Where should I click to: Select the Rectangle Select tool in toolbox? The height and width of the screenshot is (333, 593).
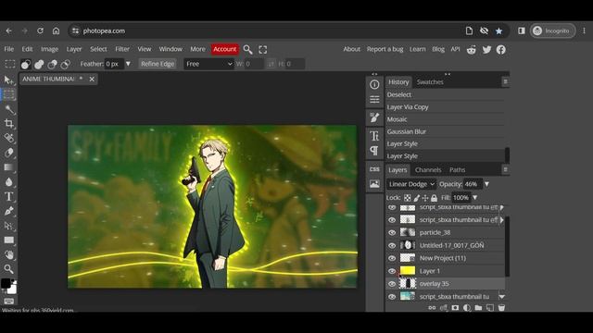[x=8, y=94]
